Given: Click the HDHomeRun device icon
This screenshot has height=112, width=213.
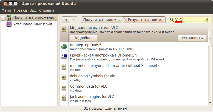Looking at the screenshot, I should pyautogui.click(x=64, y=57).
